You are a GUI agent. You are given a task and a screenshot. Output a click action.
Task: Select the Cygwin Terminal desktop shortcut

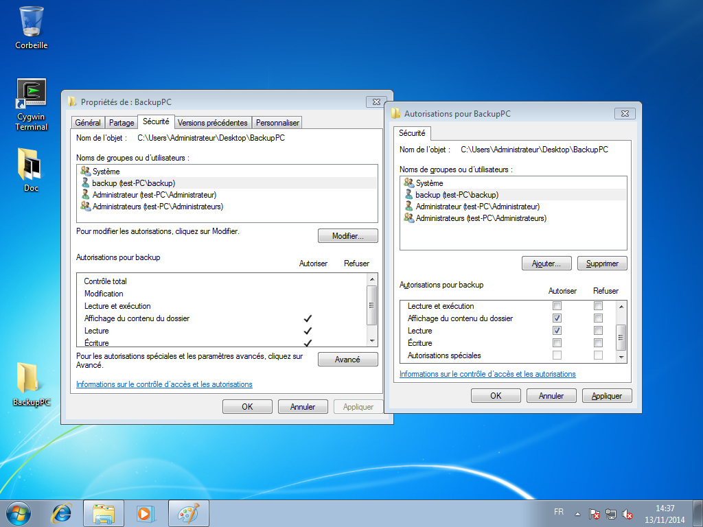click(32, 103)
